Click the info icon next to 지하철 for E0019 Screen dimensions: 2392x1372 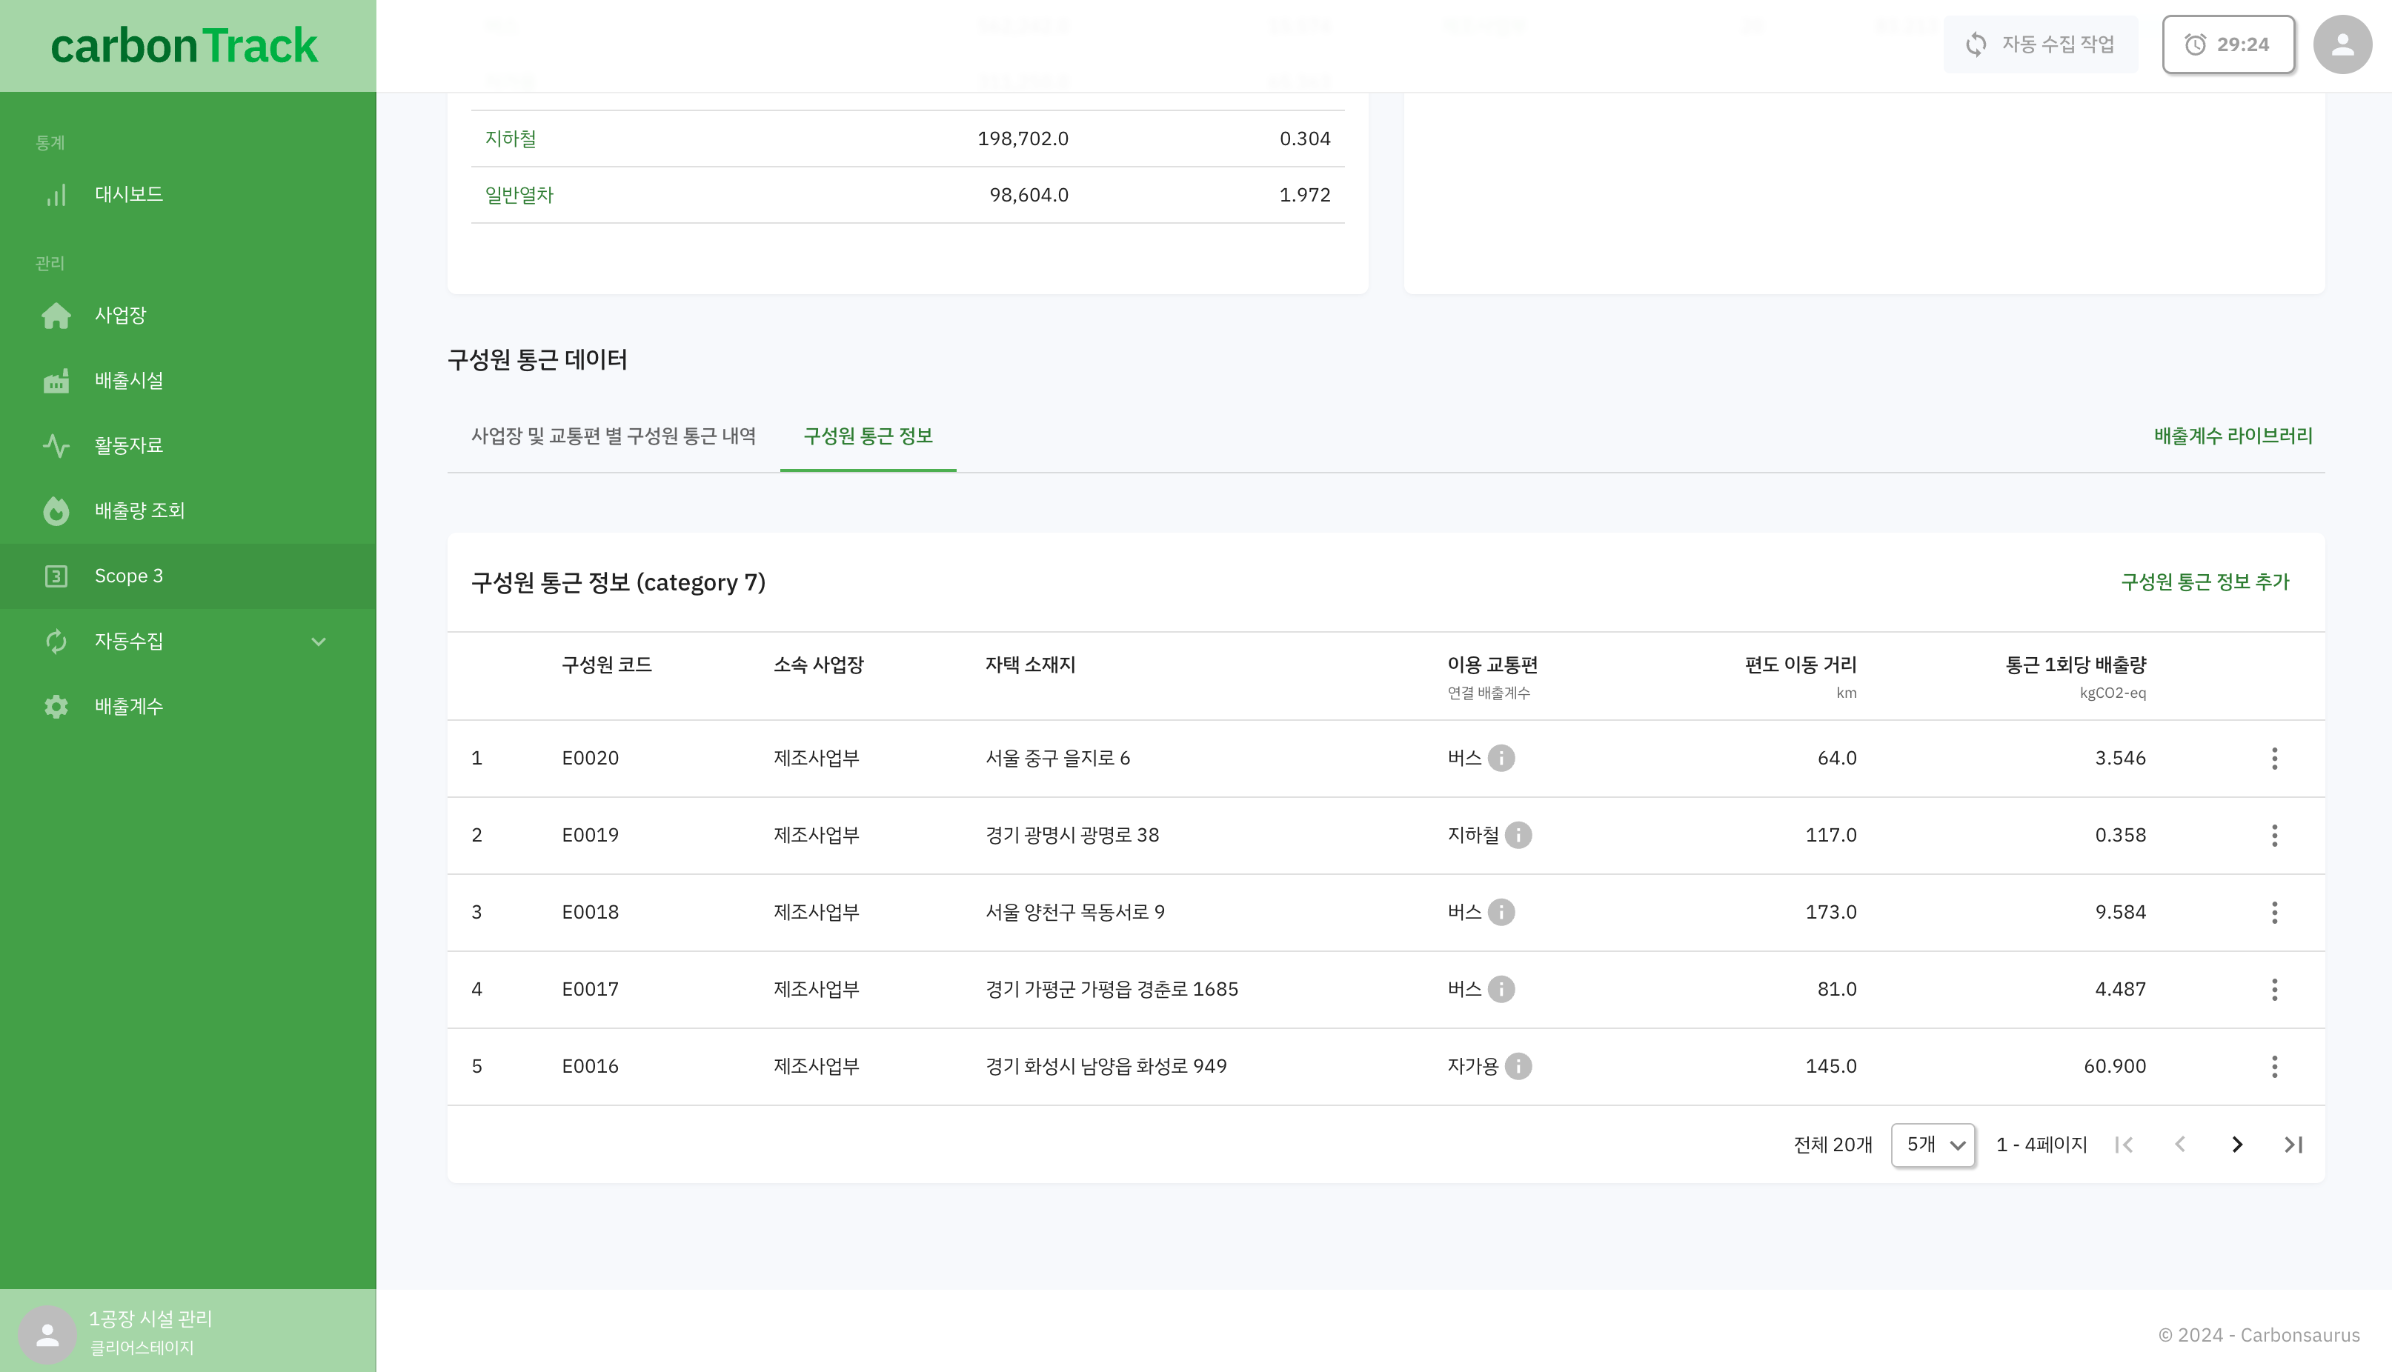1518,835
